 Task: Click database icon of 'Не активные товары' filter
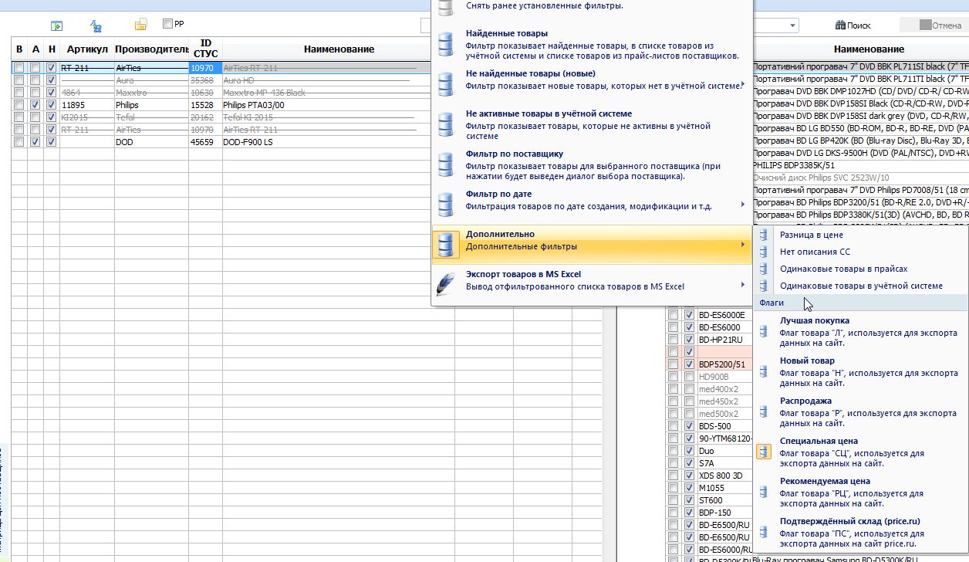click(445, 124)
